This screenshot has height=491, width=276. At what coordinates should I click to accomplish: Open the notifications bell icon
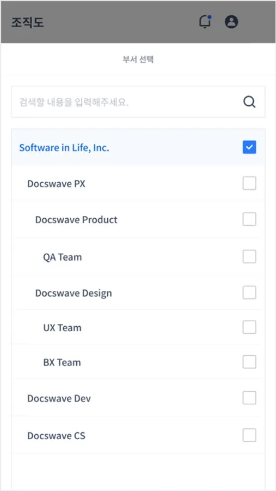[x=205, y=22]
